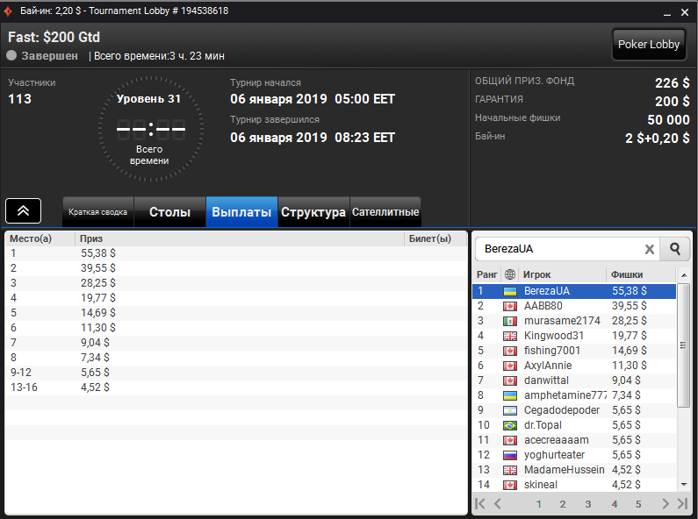Select player AABB80 in the ranking
The height and width of the screenshot is (519, 698).
(574, 306)
